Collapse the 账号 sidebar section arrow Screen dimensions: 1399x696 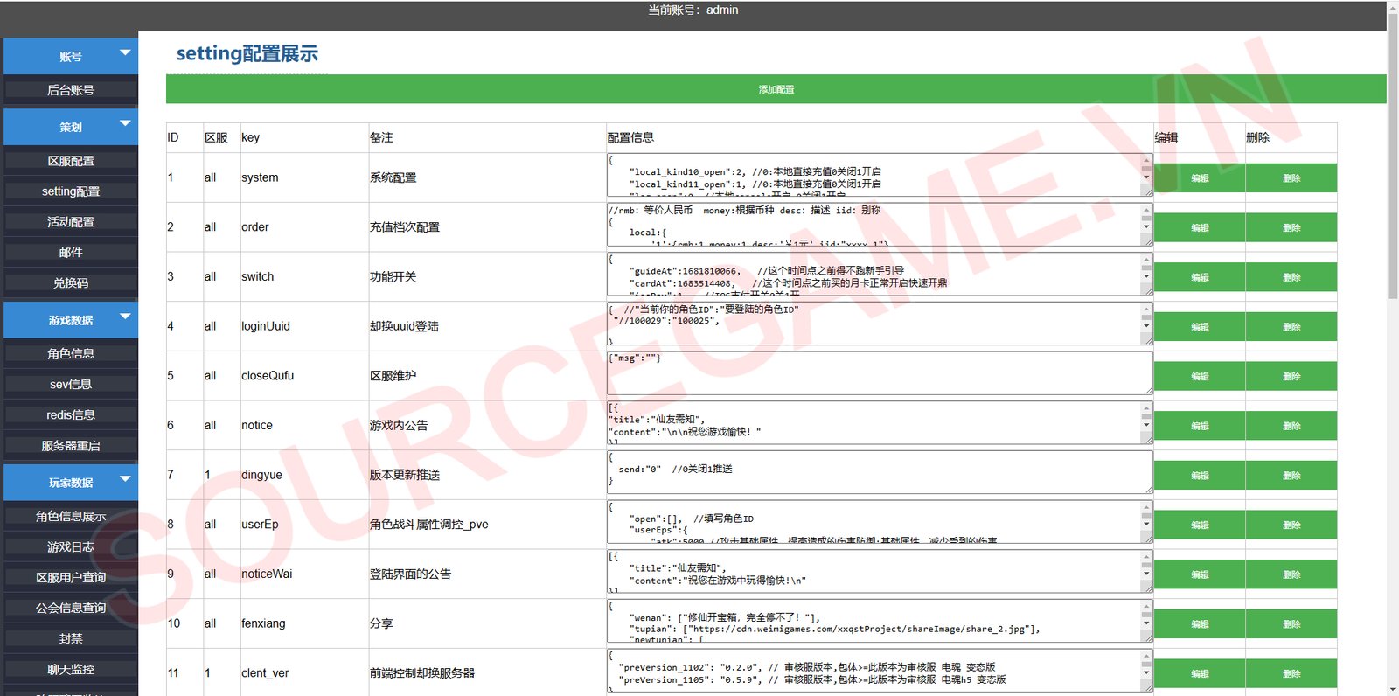(125, 53)
